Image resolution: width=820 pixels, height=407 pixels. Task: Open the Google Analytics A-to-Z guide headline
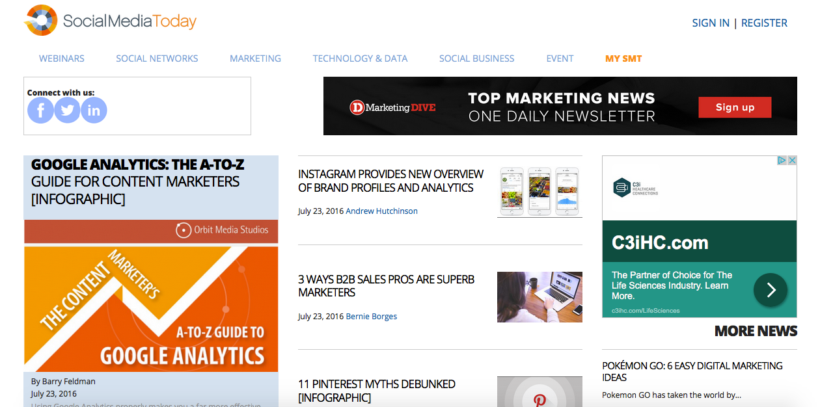point(137,181)
